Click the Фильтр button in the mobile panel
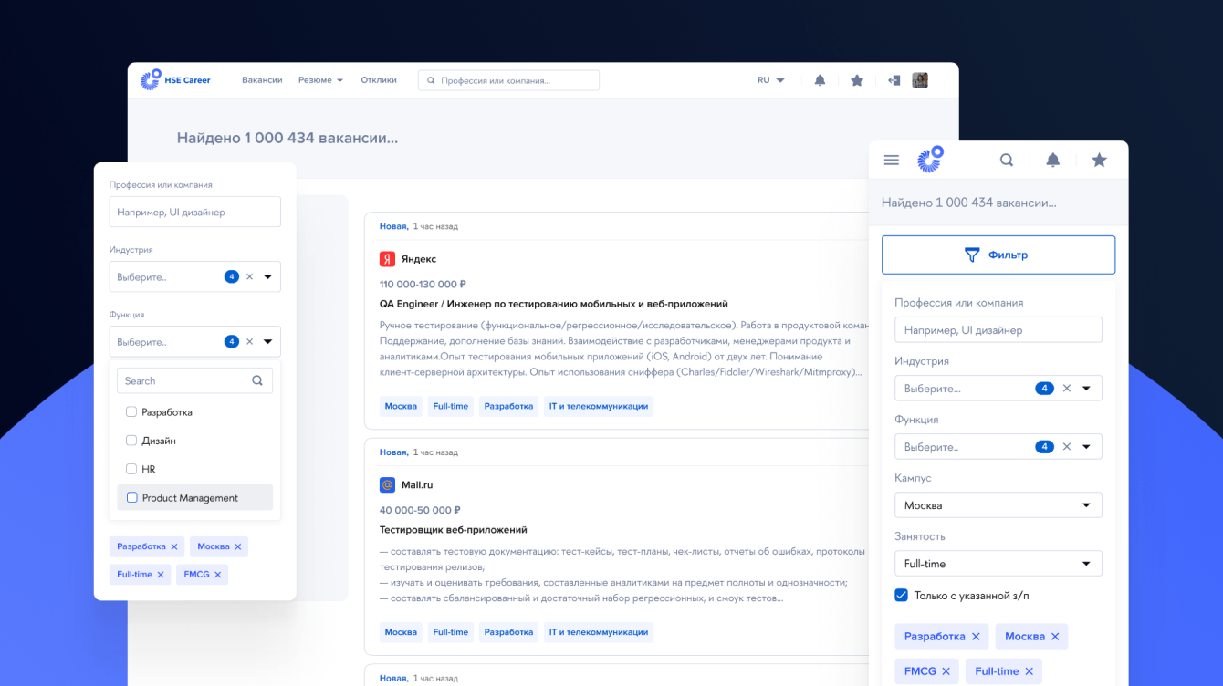The height and width of the screenshot is (686, 1223). 998,255
